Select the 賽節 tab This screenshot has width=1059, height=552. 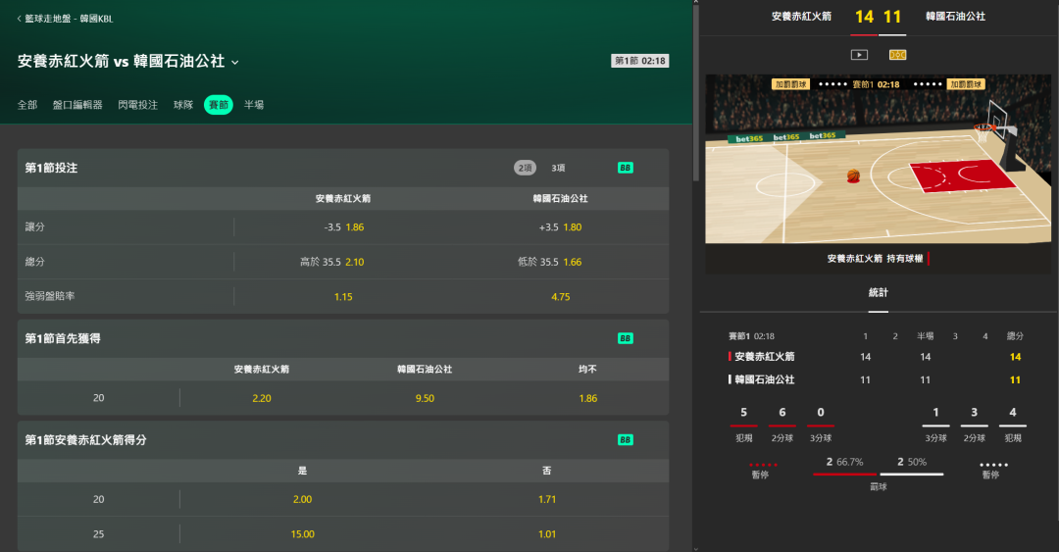(x=218, y=105)
